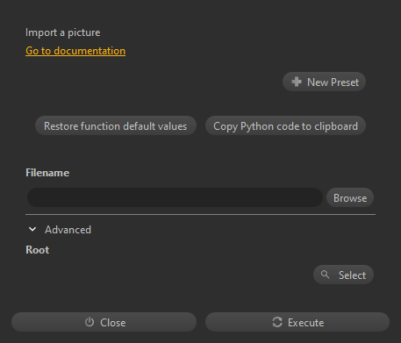Click the empty Root value area
The height and width of the screenshot is (343, 401).
(x=168, y=275)
